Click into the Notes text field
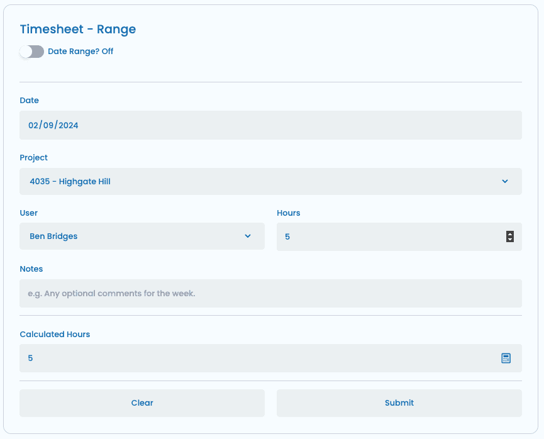The height and width of the screenshot is (439, 544). 270,293
